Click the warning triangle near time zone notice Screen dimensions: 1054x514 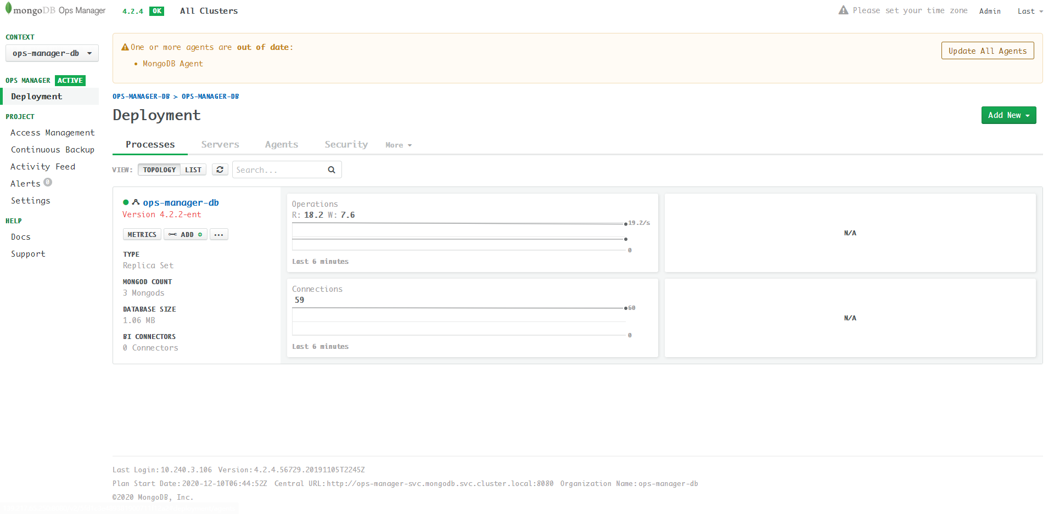843,9
